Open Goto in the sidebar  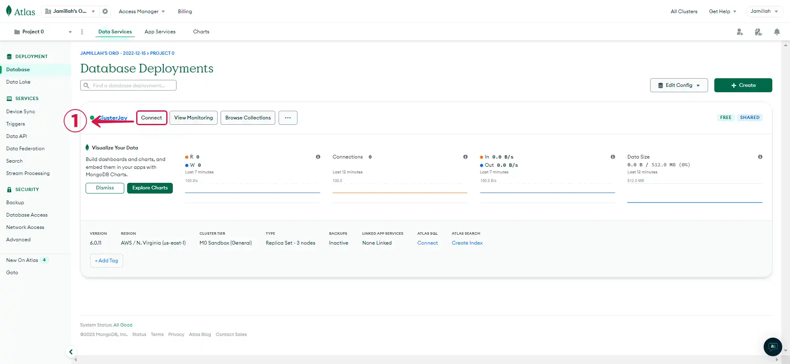pyautogui.click(x=12, y=273)
